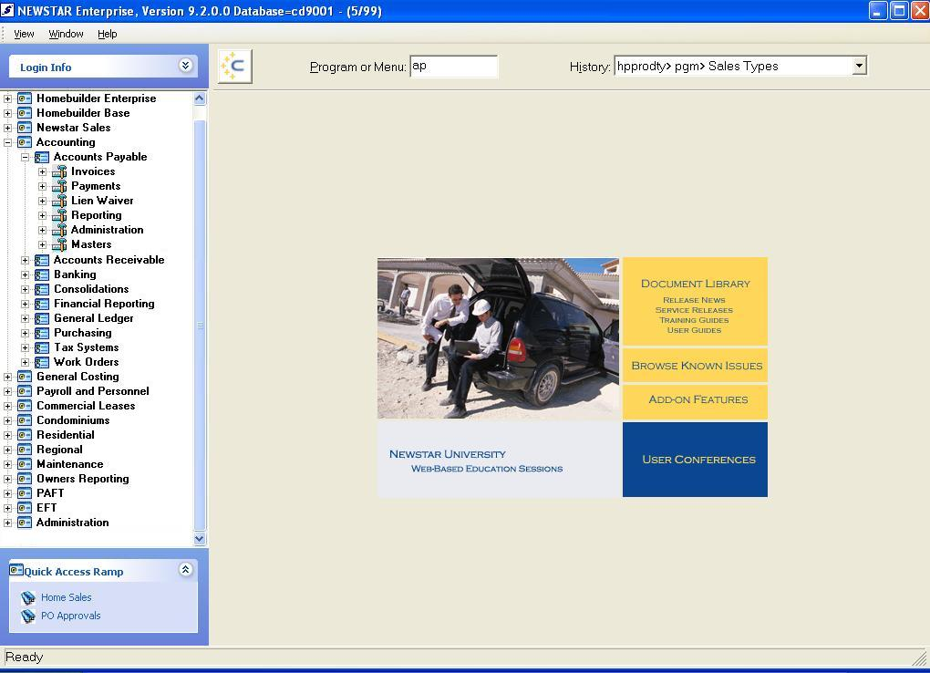Viewport: 930px width, 673px height.
Task: Click the Newstar Sales module icon
Action: [x=25, y=128]
